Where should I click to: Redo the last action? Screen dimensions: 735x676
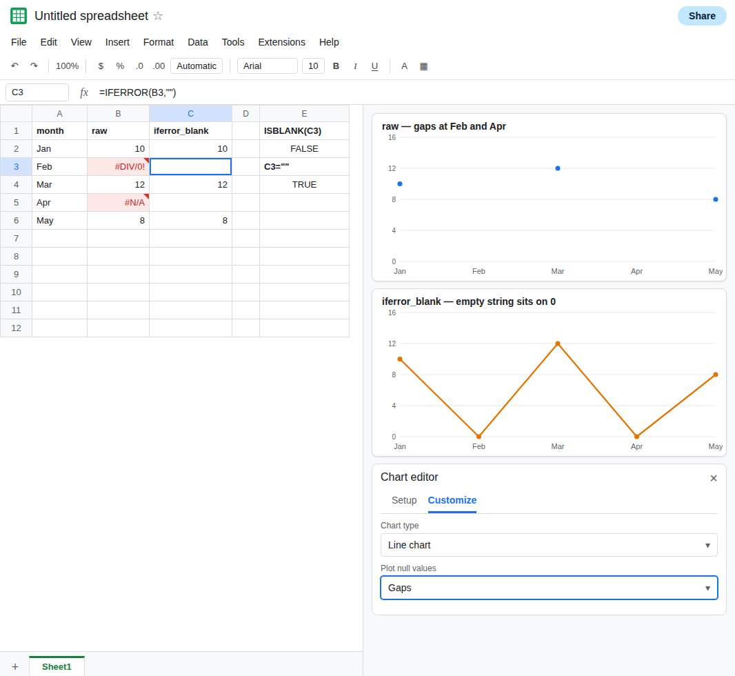[x=34, y=66]
